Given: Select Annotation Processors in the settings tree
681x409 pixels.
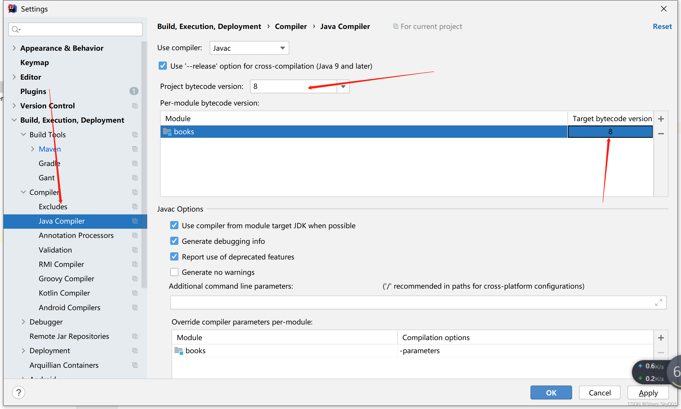Looking at the screenshot, I should [x=76, y=235].
